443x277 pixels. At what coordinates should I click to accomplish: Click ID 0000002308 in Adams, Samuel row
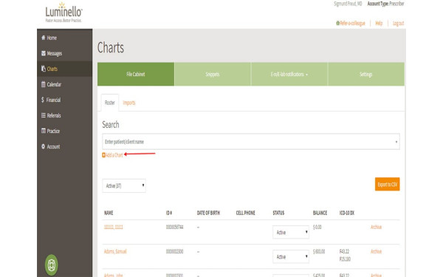174,251
